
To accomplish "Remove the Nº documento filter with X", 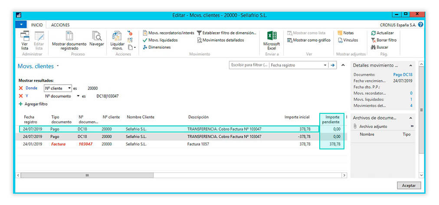I will (x=21, y=96).
